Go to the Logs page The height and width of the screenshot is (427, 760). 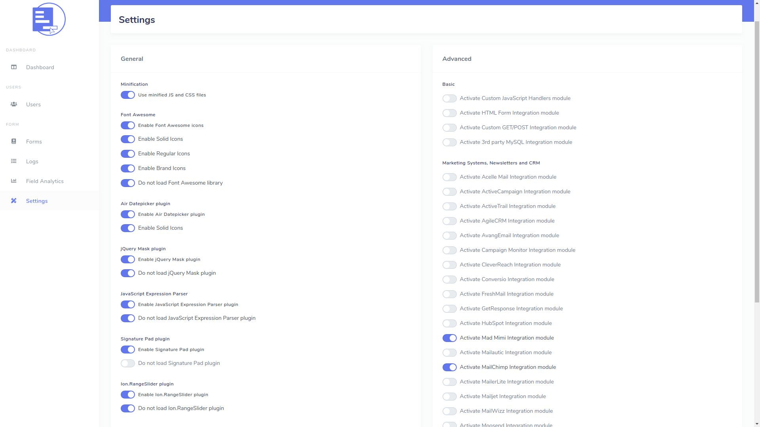pos(32,161)
